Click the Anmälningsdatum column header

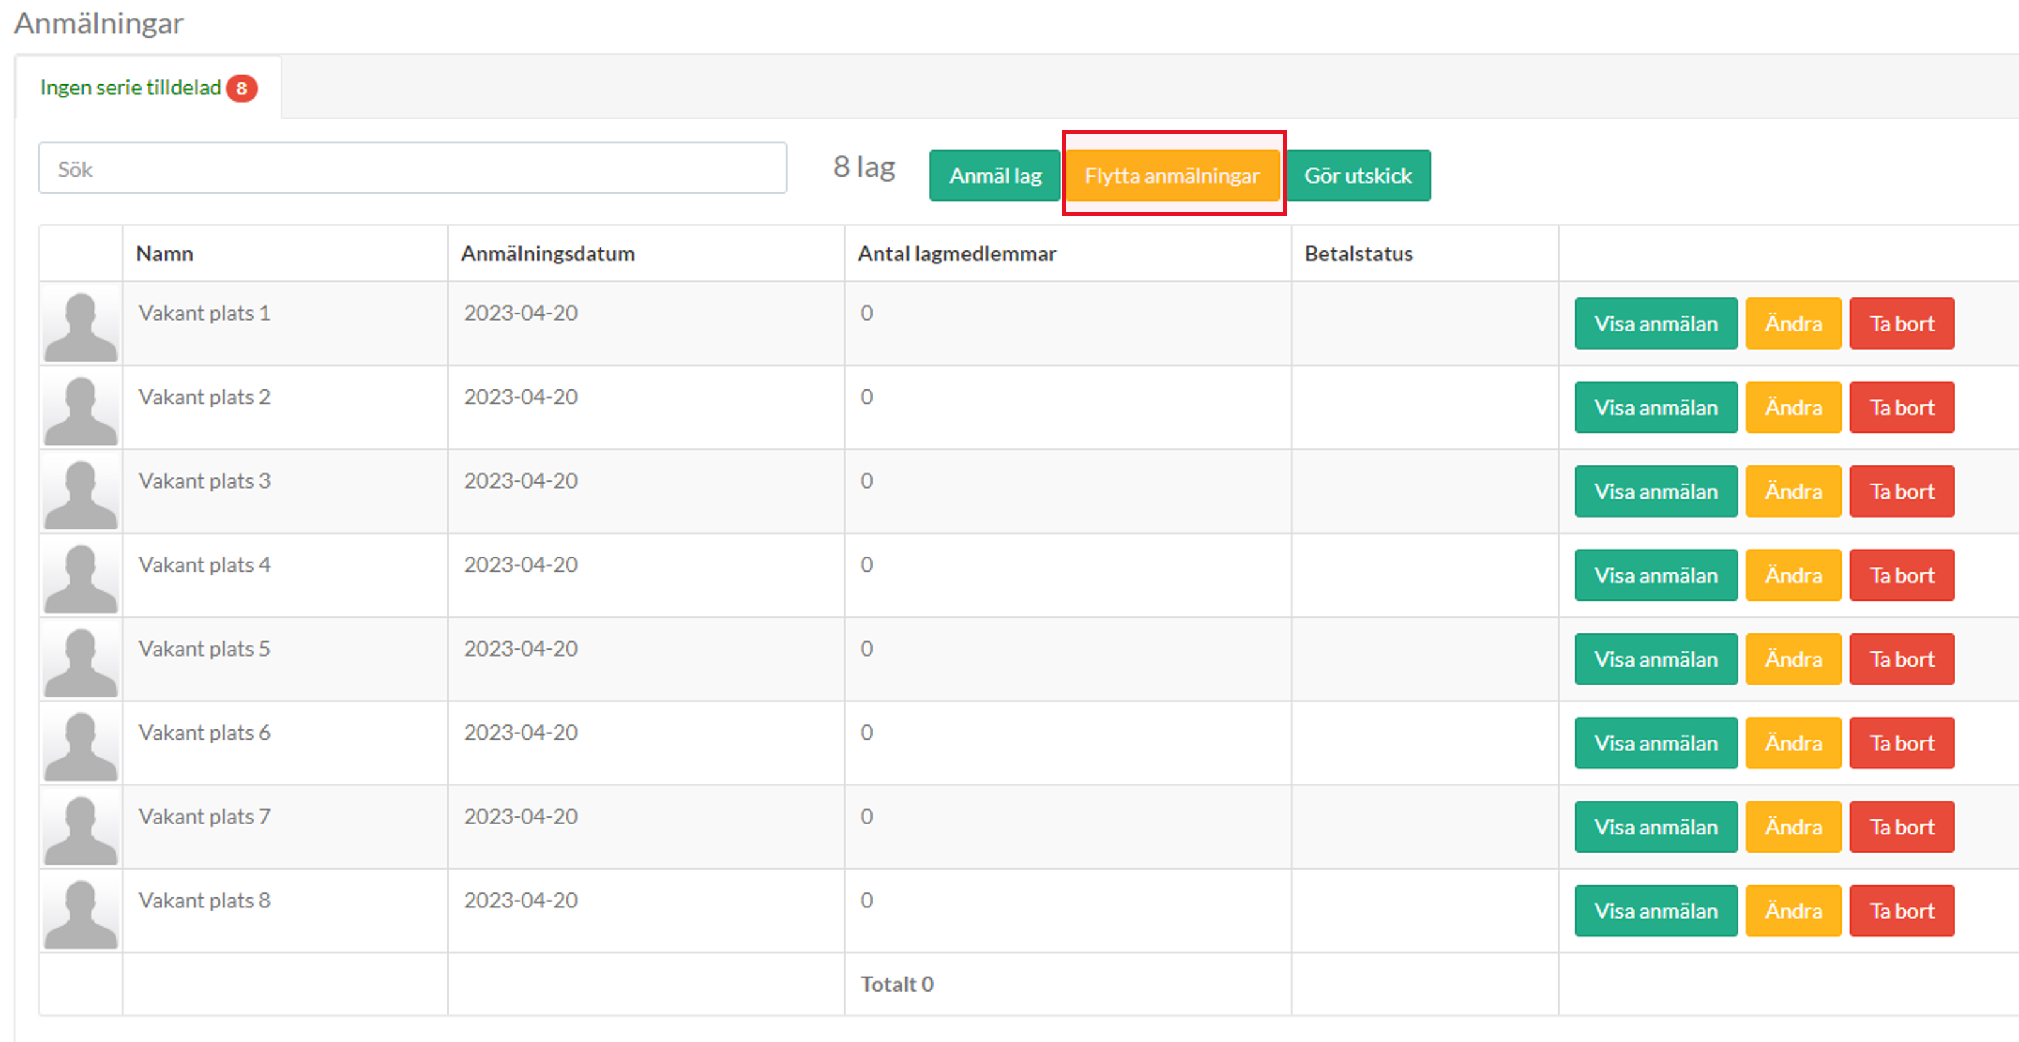point(547,254)
